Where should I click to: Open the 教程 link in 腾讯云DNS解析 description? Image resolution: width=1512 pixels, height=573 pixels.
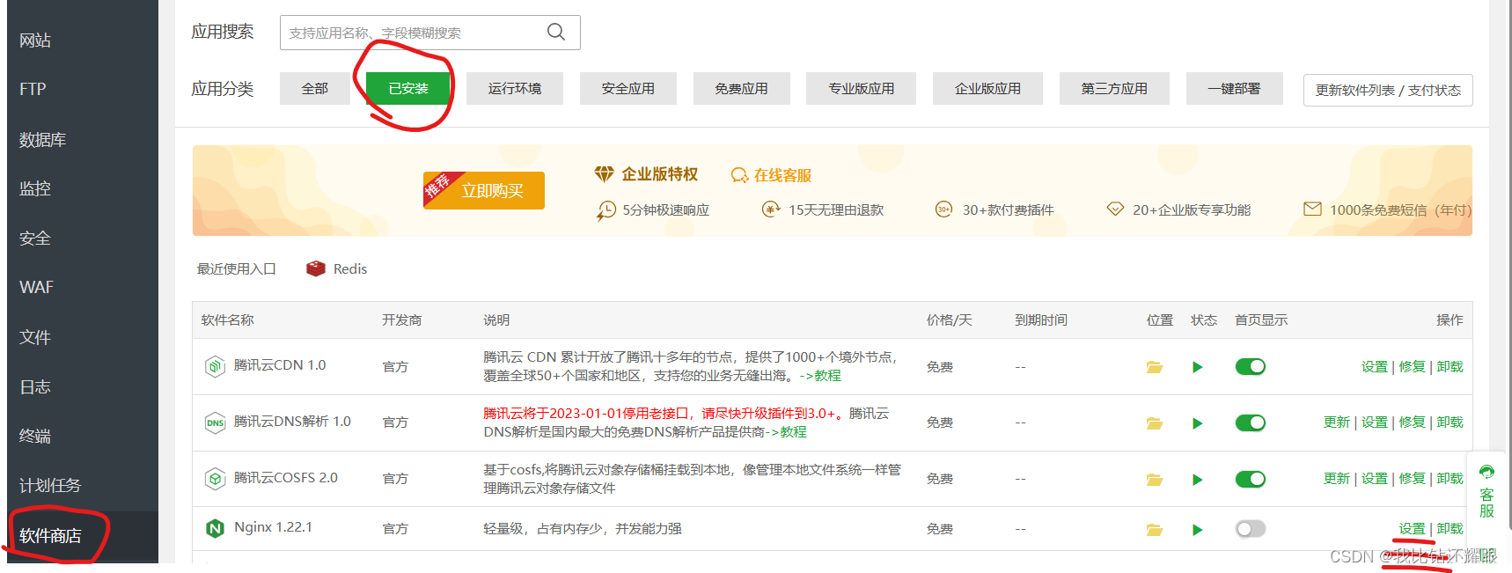[793, 431]
